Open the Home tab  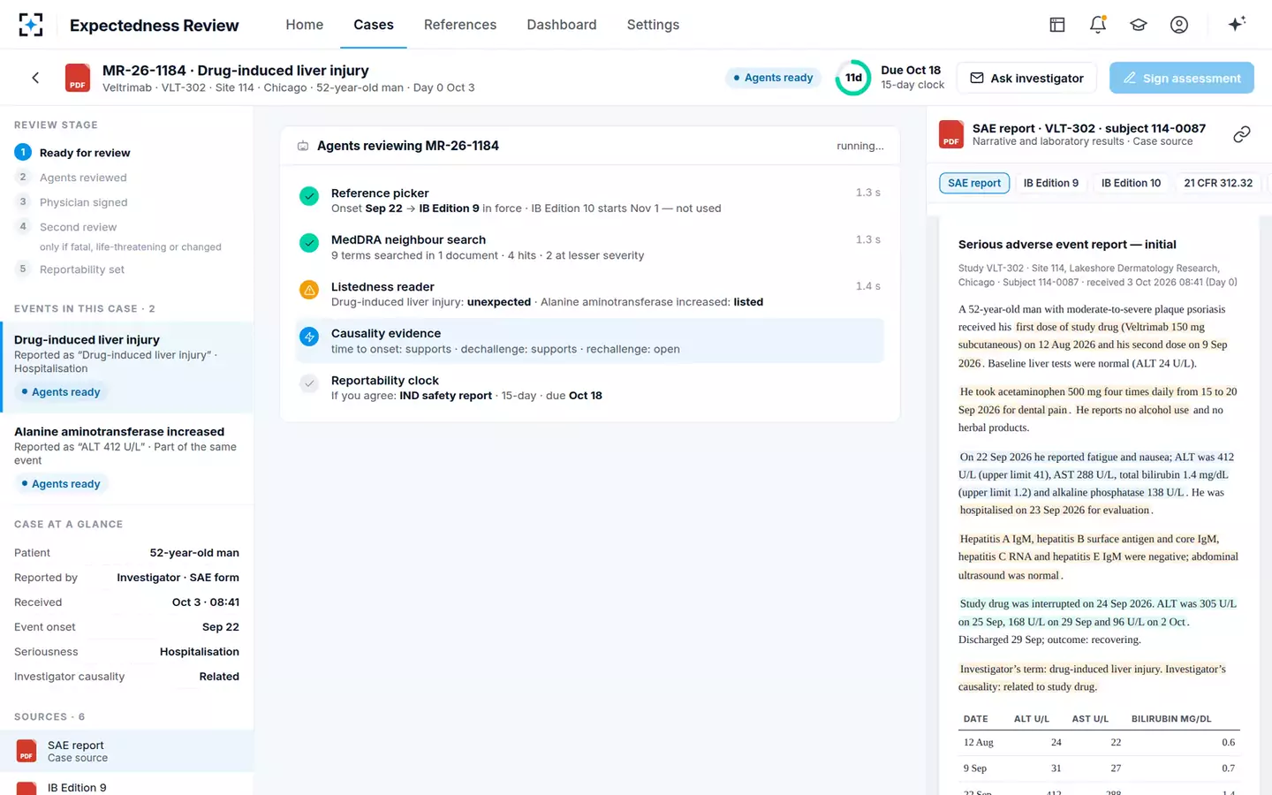point(305,25)
